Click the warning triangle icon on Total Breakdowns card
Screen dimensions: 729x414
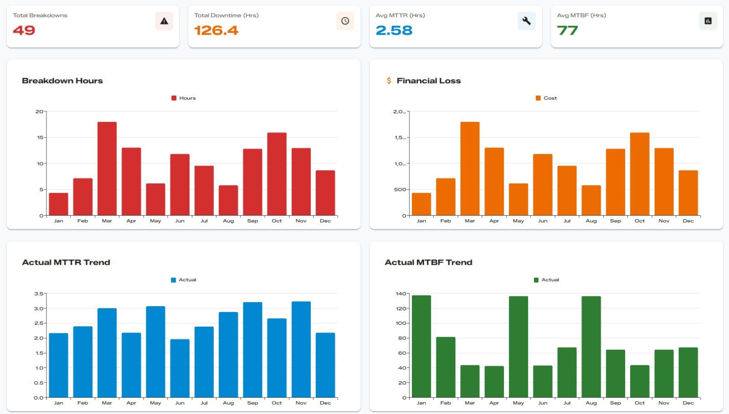[x=164, y=21]
